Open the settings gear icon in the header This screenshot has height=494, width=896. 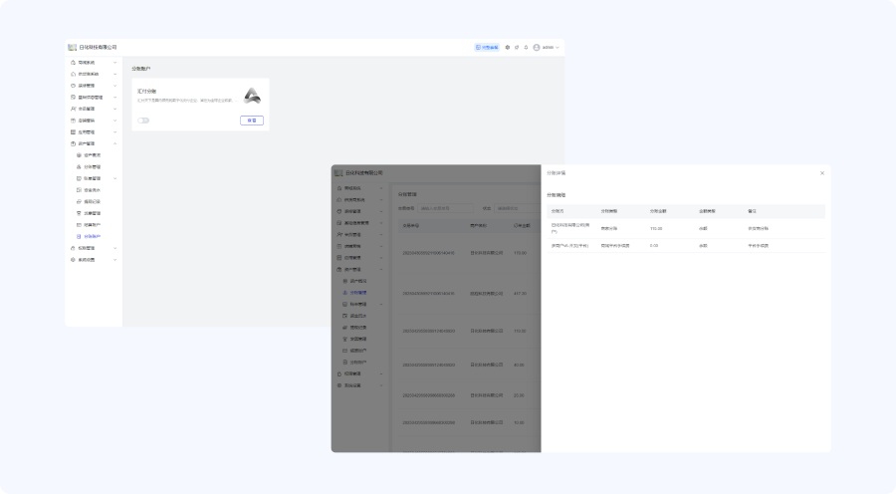(507, 47)
